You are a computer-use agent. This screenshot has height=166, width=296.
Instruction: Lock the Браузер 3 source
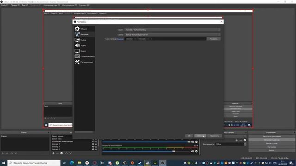(96, 147)
